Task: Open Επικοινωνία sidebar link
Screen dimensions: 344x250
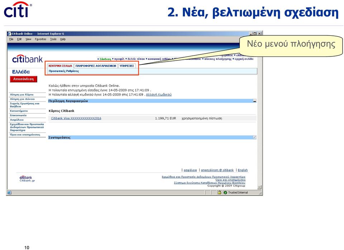Action: (x=18, y=116)
